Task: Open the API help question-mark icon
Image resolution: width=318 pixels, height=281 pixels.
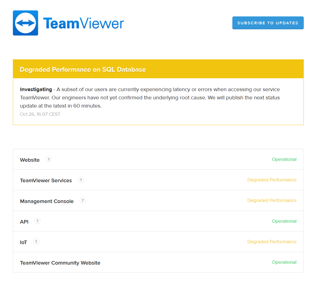Action: 37,221
